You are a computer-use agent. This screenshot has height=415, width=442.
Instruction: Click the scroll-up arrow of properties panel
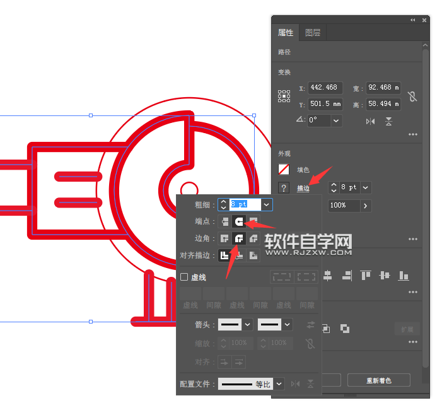pyautogui.click(x=426, y=45)
